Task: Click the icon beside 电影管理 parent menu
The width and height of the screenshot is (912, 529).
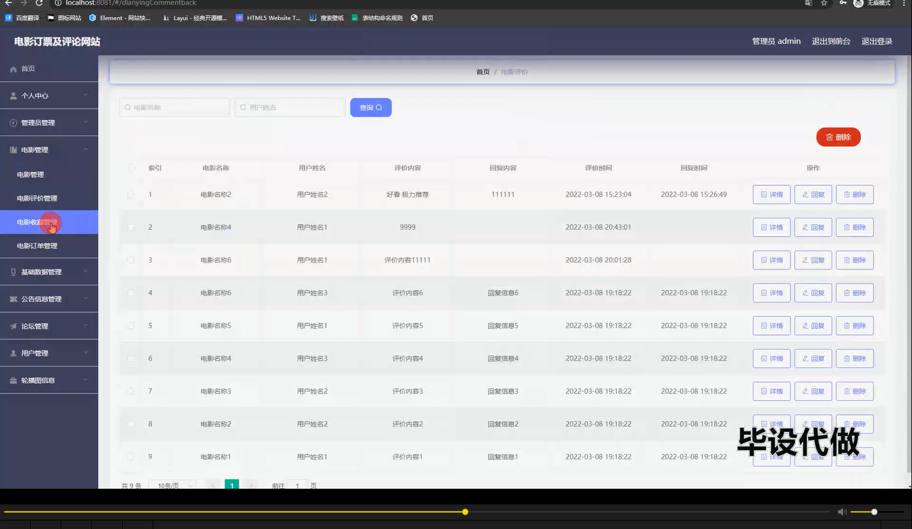Action: [x=13, y=150]
